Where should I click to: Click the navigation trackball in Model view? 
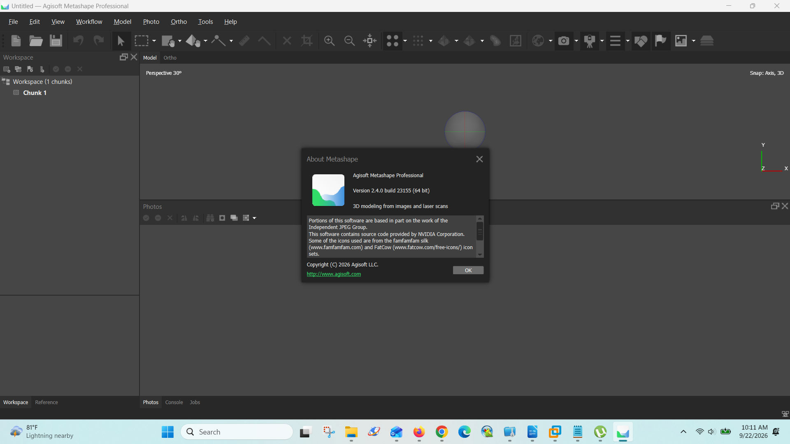coord(465,132)
